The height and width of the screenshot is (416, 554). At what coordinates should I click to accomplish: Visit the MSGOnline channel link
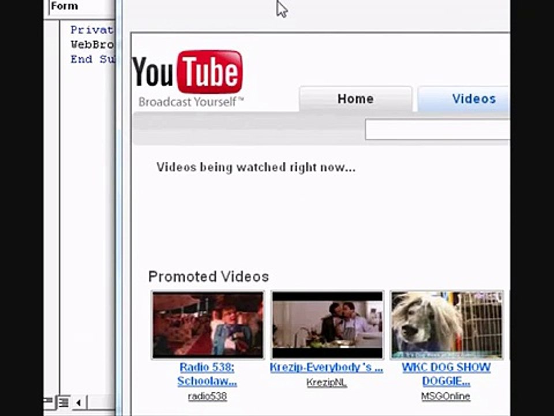[x=446, y=396]
